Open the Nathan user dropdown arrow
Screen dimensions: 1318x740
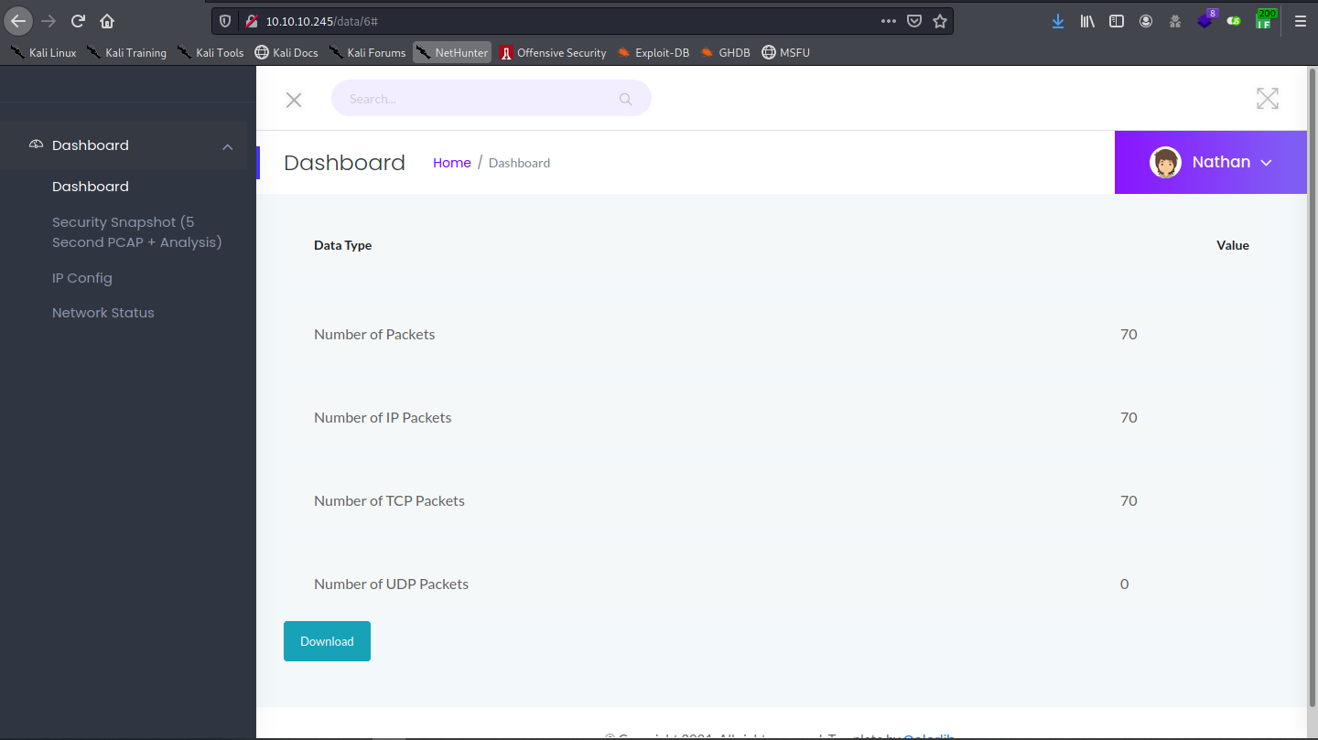click(x=1267, y=163)
